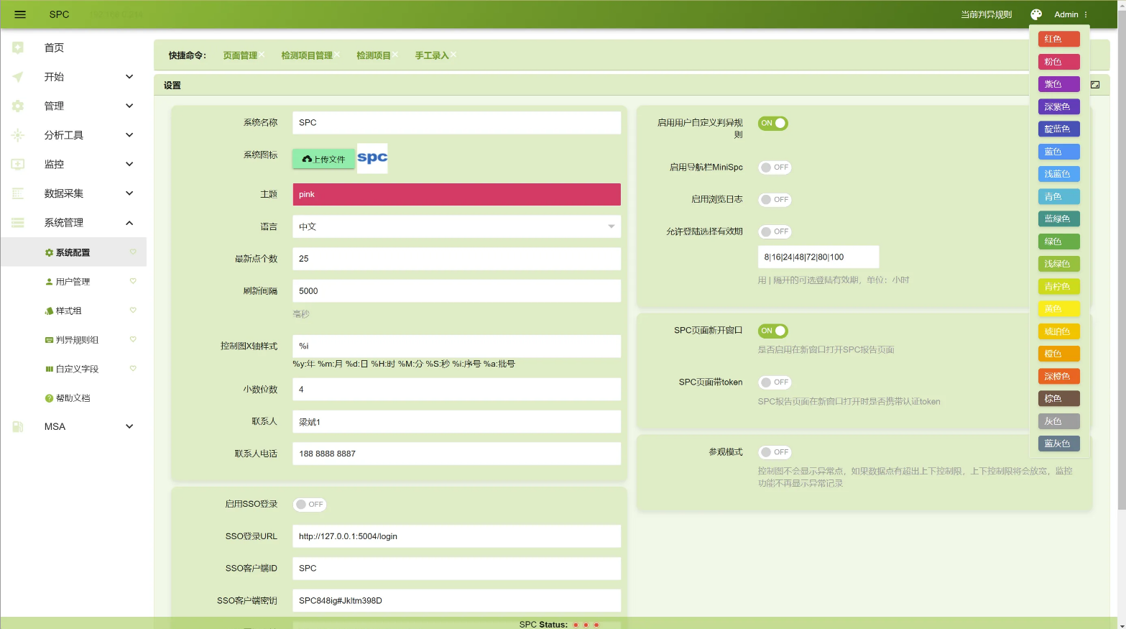This screenshot has height=629, width=1126.
Task: Open the theme palette icon
Action: click(1035, 14)
